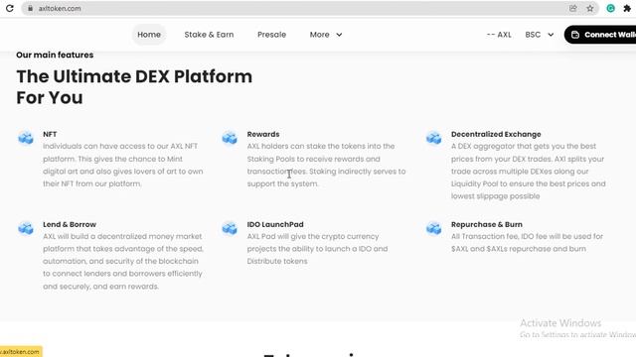Click the IDO LaunchPad cube icon
The width and height of the screenshot is (636, 357).
point(230,228)
